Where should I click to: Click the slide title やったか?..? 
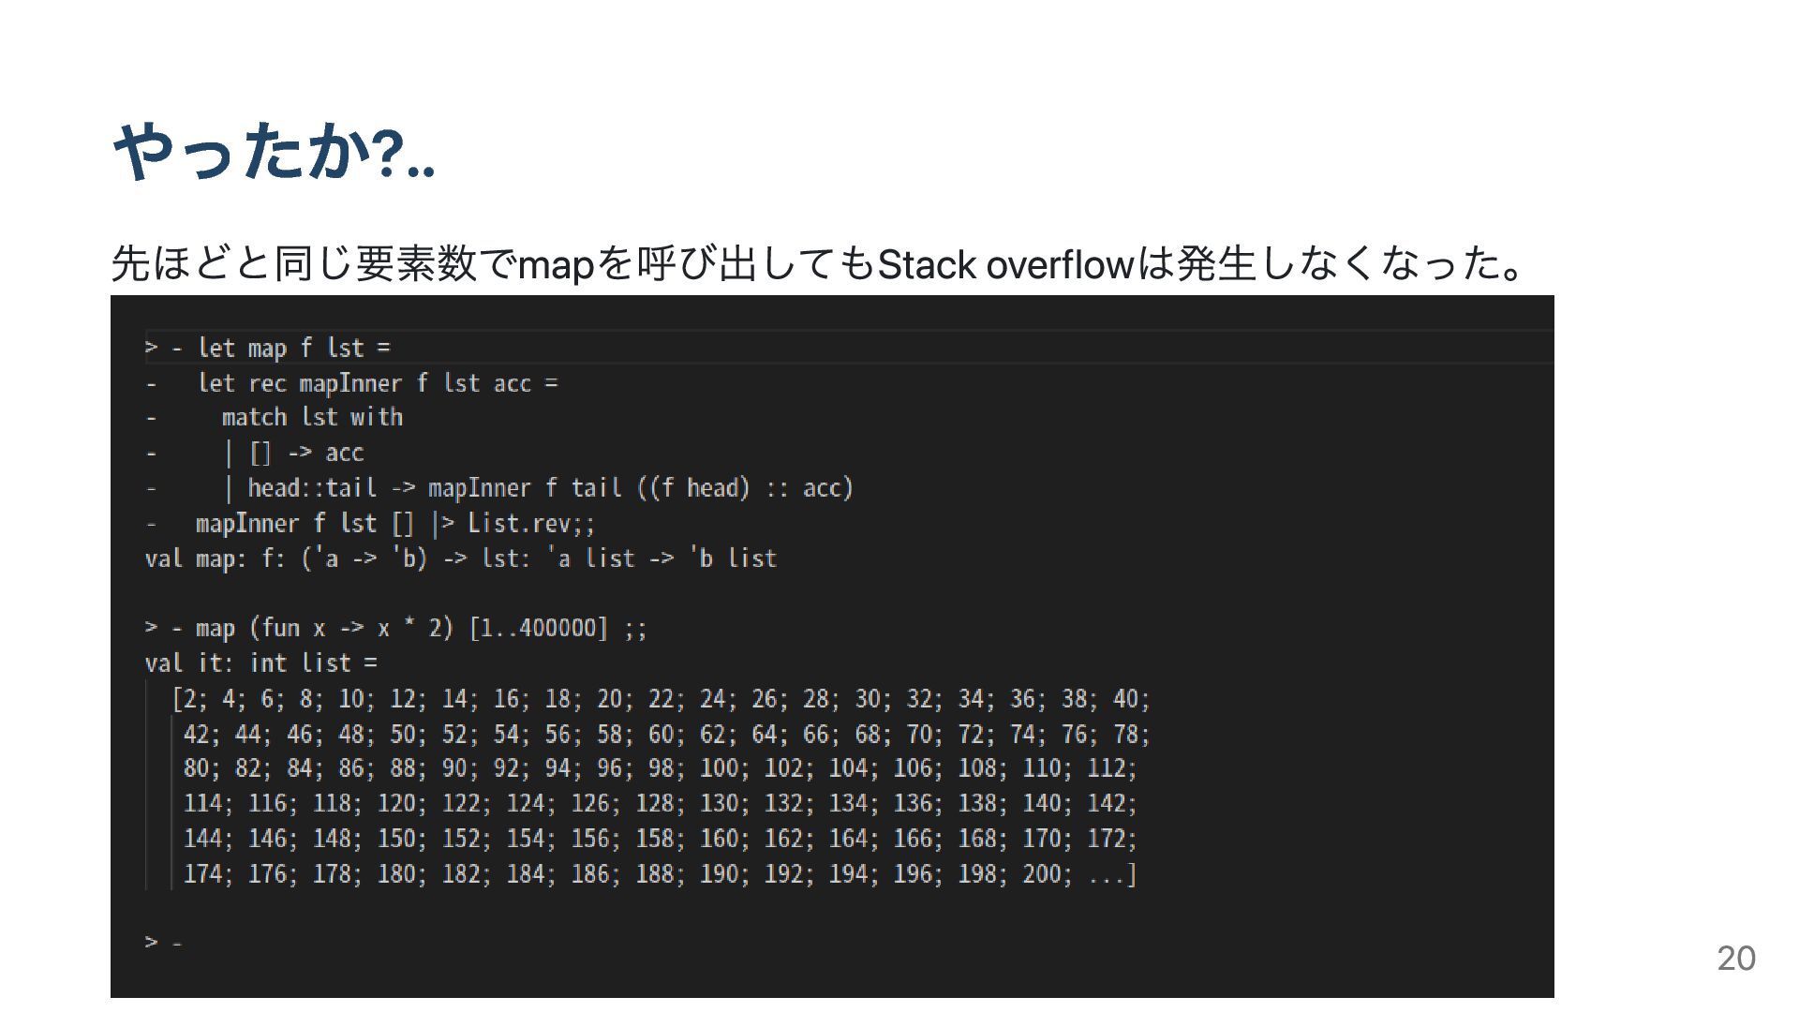click(274, 153)
